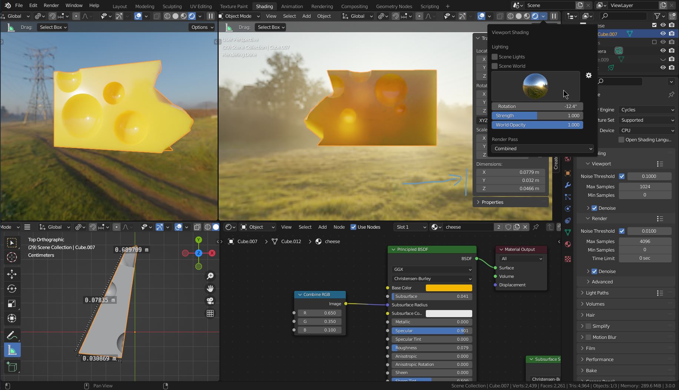Open the Render Engine Cycles dropdown
The image size is (679, 390).
click(x=647, y=110)
